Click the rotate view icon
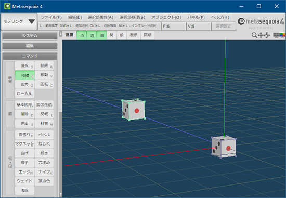Viewport: 286px width, 198px height. (x=267, y=35)
